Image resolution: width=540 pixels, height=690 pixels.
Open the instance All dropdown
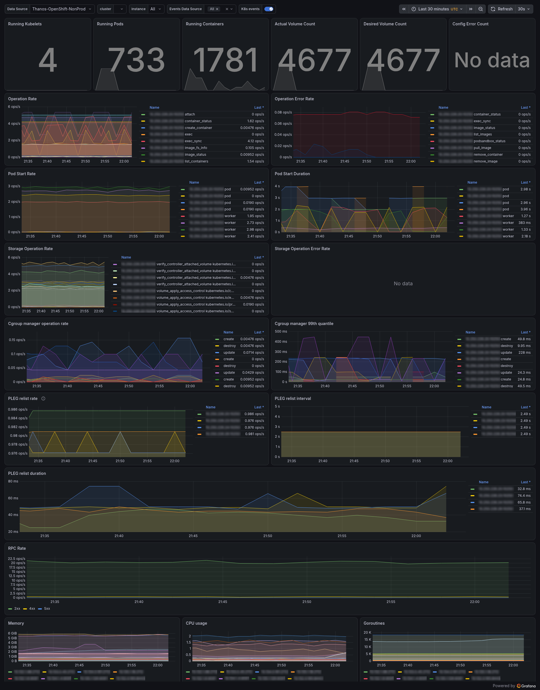(156, 9)
